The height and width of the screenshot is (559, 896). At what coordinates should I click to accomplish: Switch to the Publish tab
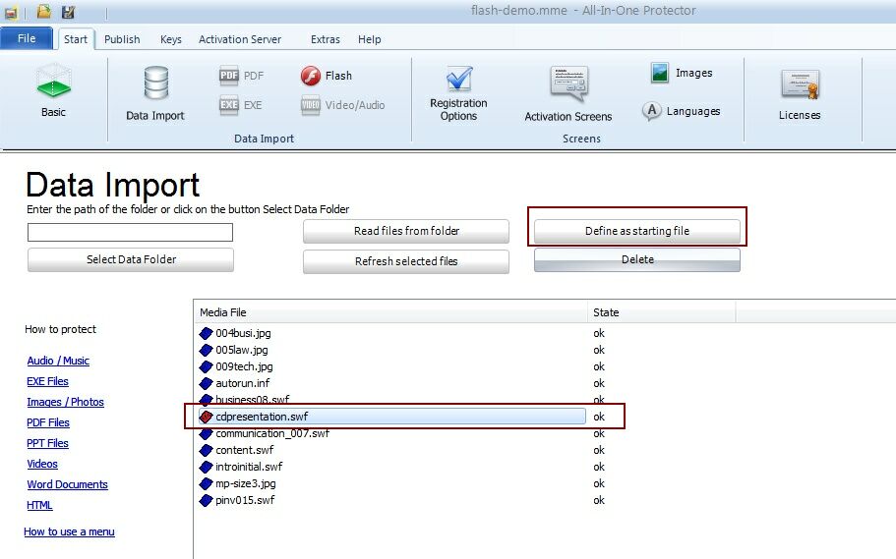tap(122, 39)
